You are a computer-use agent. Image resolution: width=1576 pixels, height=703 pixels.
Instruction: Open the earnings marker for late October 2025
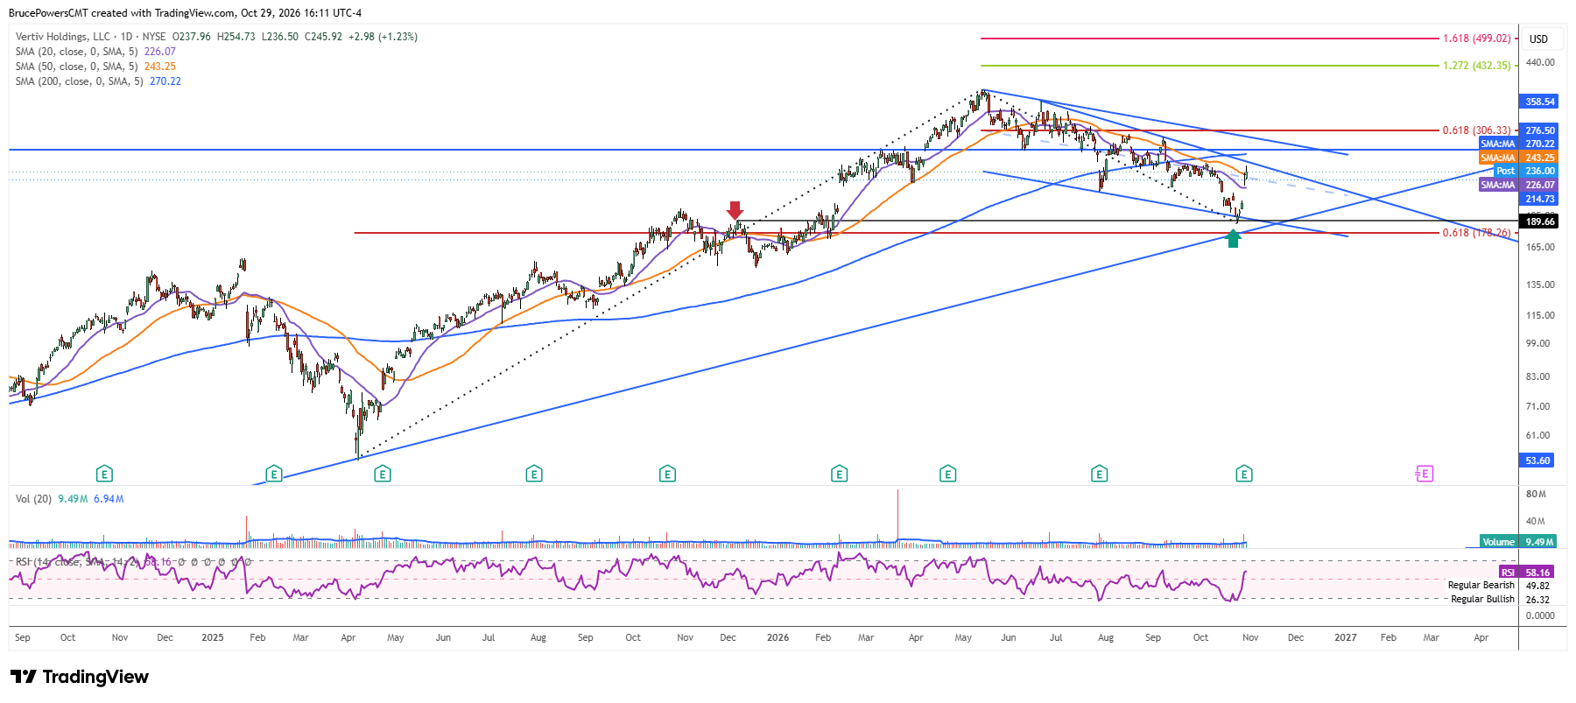[x=667, y=475]
